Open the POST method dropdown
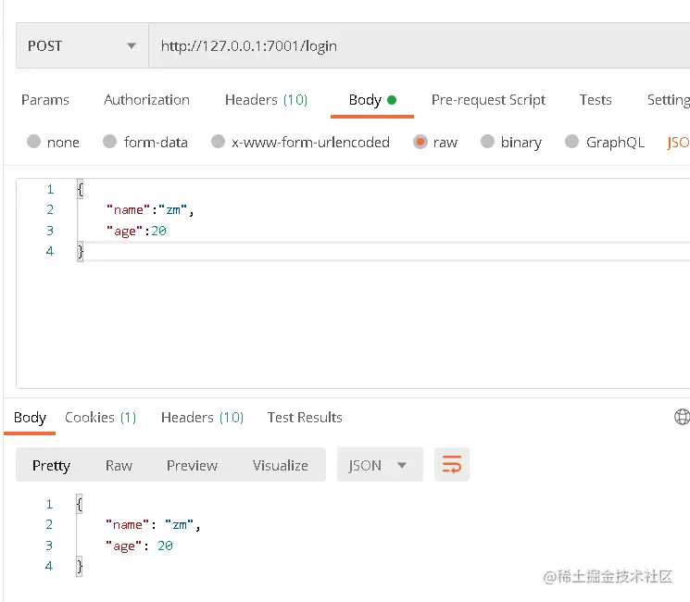Viewport: 690px width, 602px height. 82,45
